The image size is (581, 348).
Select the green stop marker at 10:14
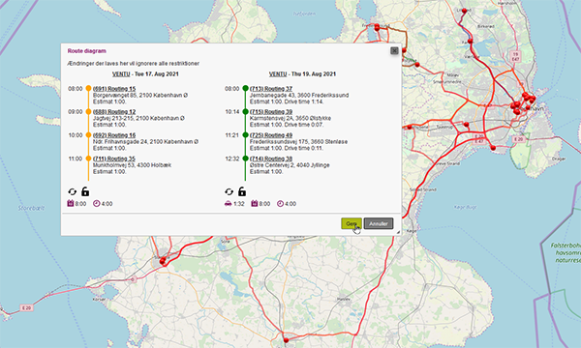point(245,111)
